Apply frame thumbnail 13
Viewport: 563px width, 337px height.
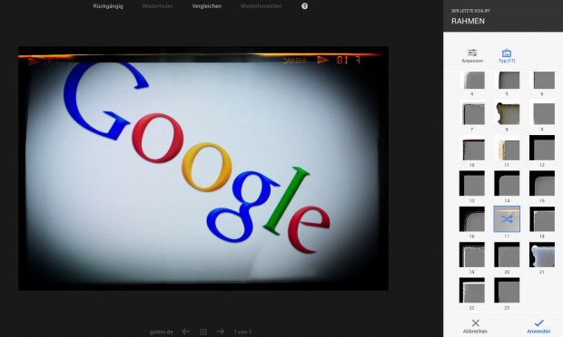[472, 183]
